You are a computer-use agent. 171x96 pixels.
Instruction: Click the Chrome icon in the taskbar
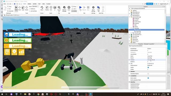pos(38,94)
